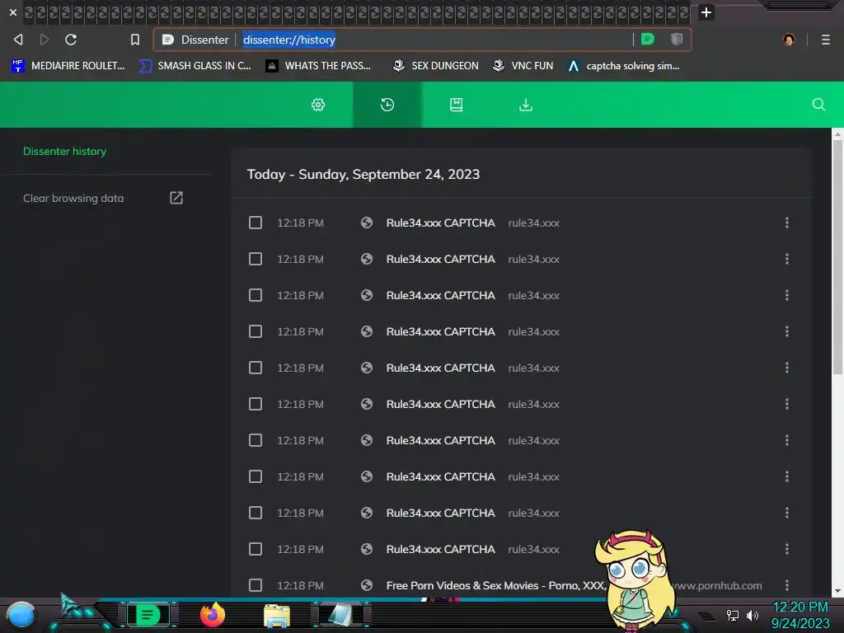Open the Bookmarks tab in green toolbar
The height and width of the screenshot is (633, 844).
(457, 105)
